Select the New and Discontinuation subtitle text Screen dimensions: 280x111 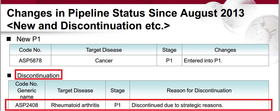[89, 26]
